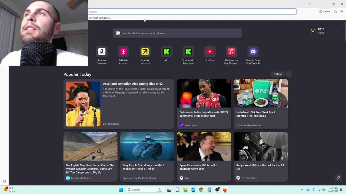Screen dimensions: 346x194
Task: Click the pencil customize icon at bottom right
Action: click(x=338, y=178)
